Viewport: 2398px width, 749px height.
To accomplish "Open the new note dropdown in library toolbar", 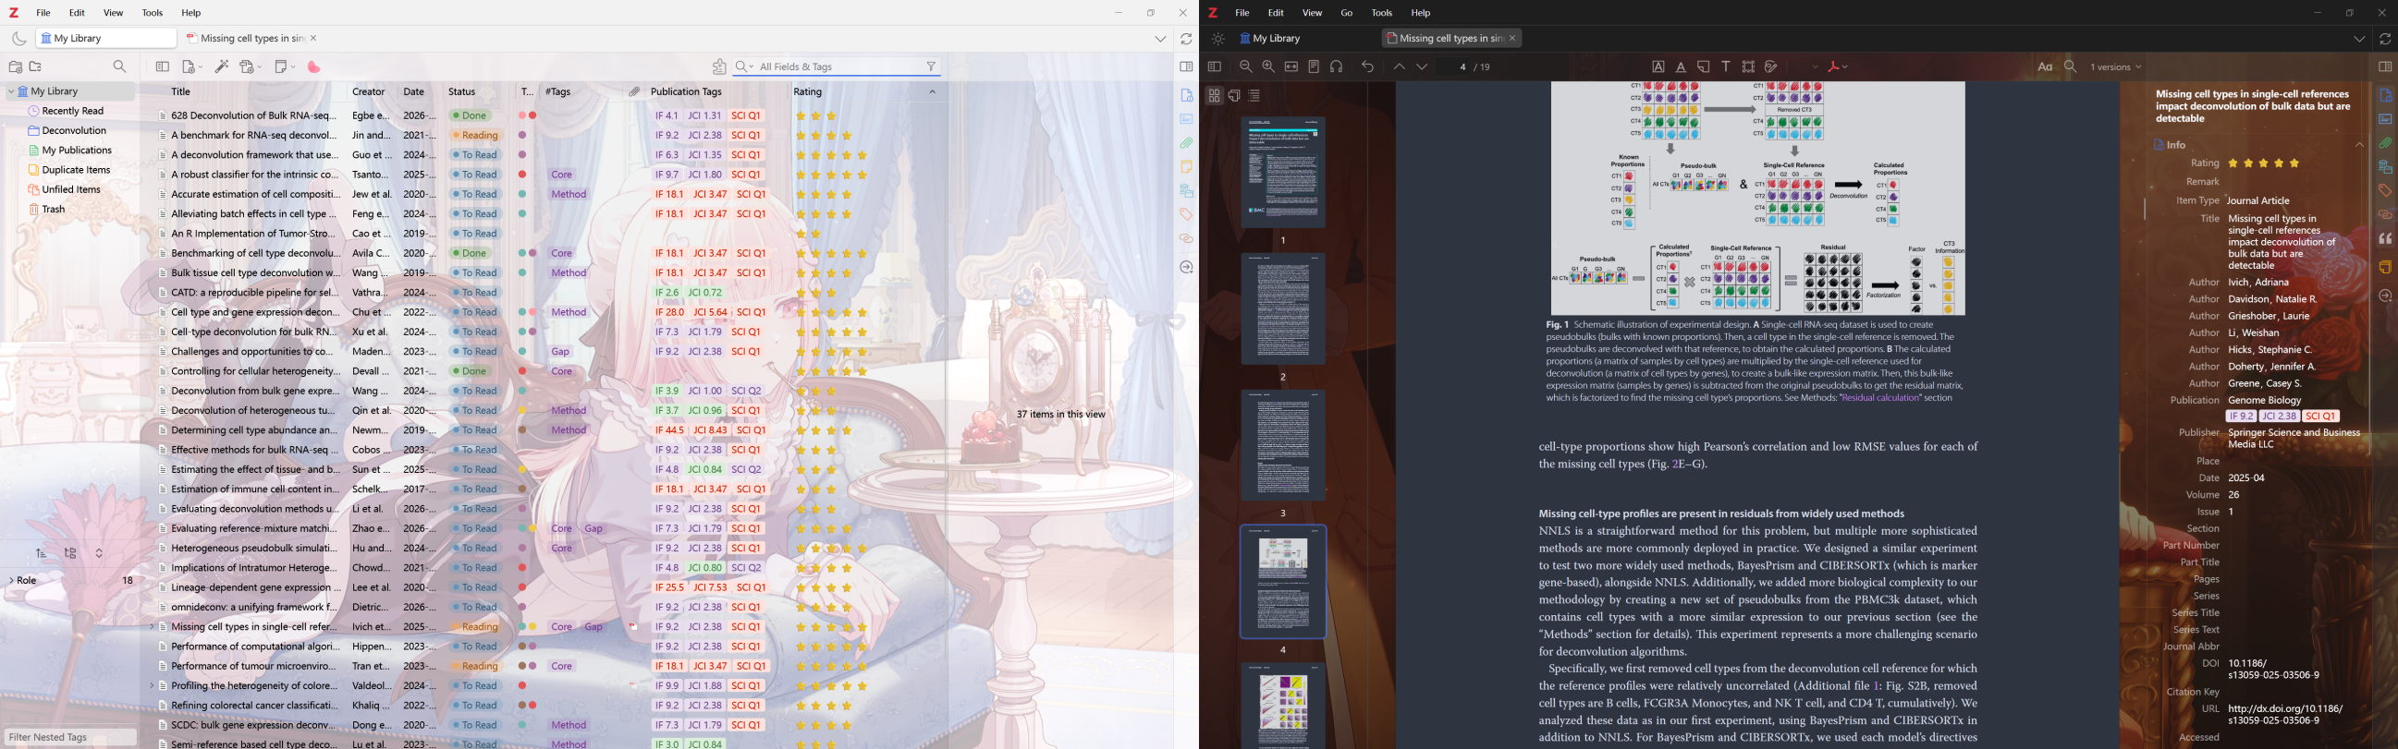I will [285, 67].
